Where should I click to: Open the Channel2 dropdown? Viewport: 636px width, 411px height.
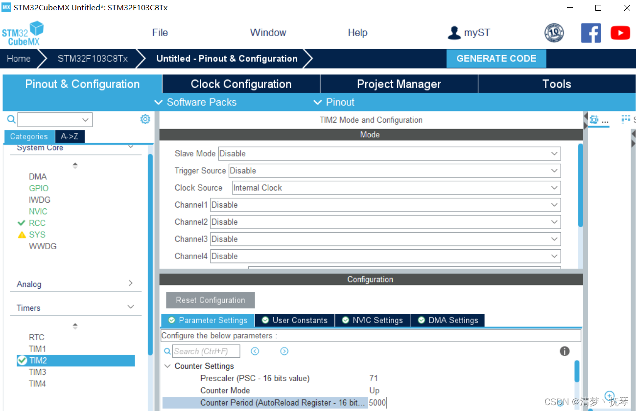pos(385,222)
